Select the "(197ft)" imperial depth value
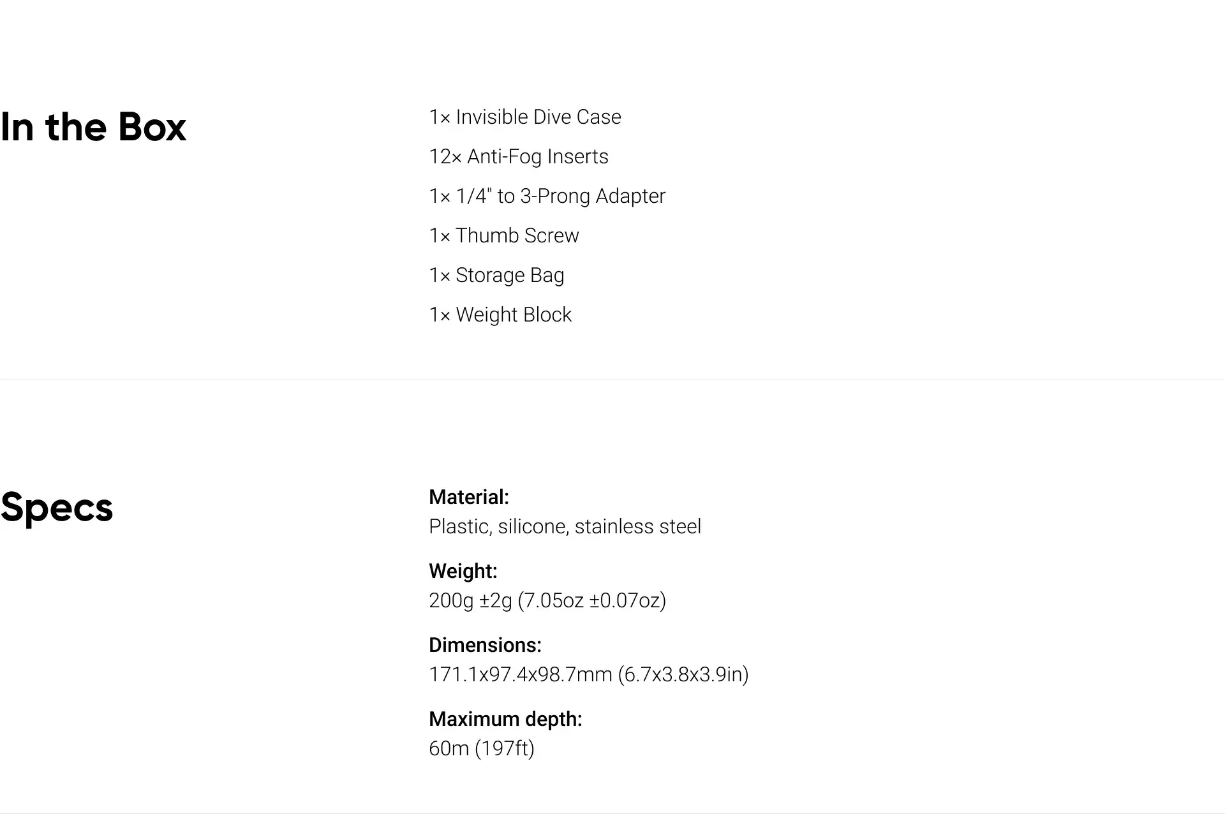Image resolution: width=1225 pixels, height=814 pixels. 504,749
